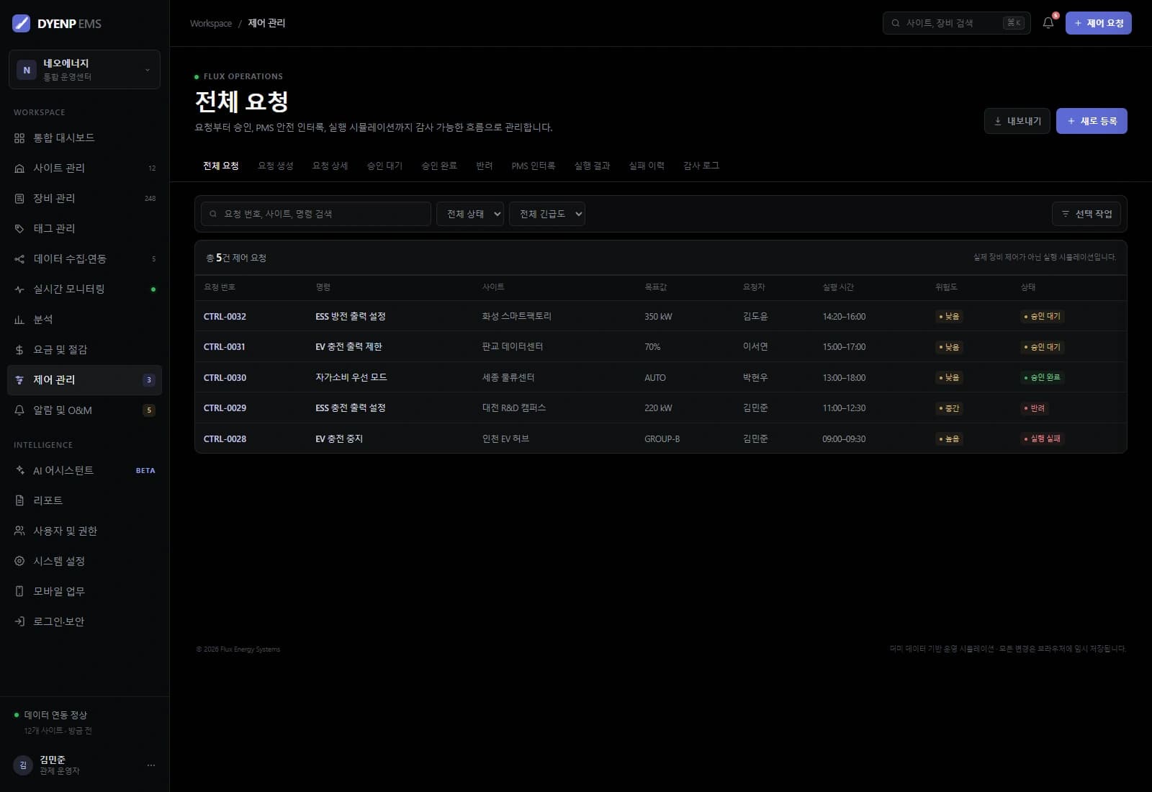Screen dimensions: 1152x792
Task: Open request CTRL-0029 row
Action: click(x=661, y=408)
